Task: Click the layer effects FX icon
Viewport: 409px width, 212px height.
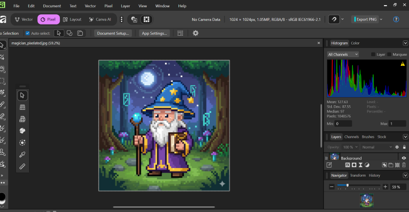Action: point(347,165)
